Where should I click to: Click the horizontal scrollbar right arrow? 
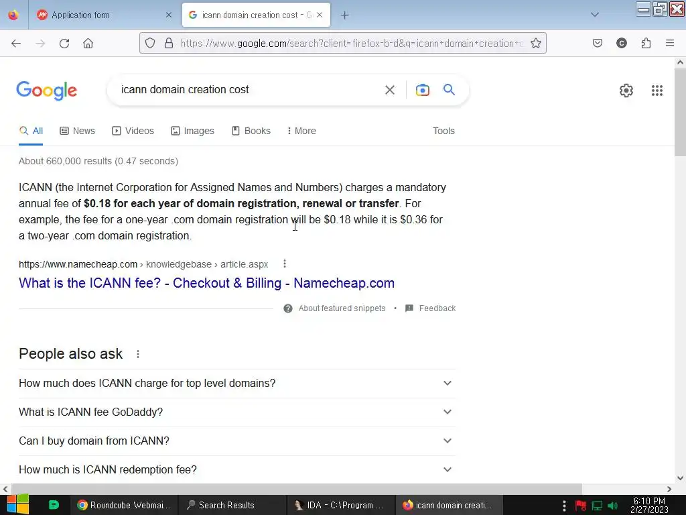tap(669, 489)
